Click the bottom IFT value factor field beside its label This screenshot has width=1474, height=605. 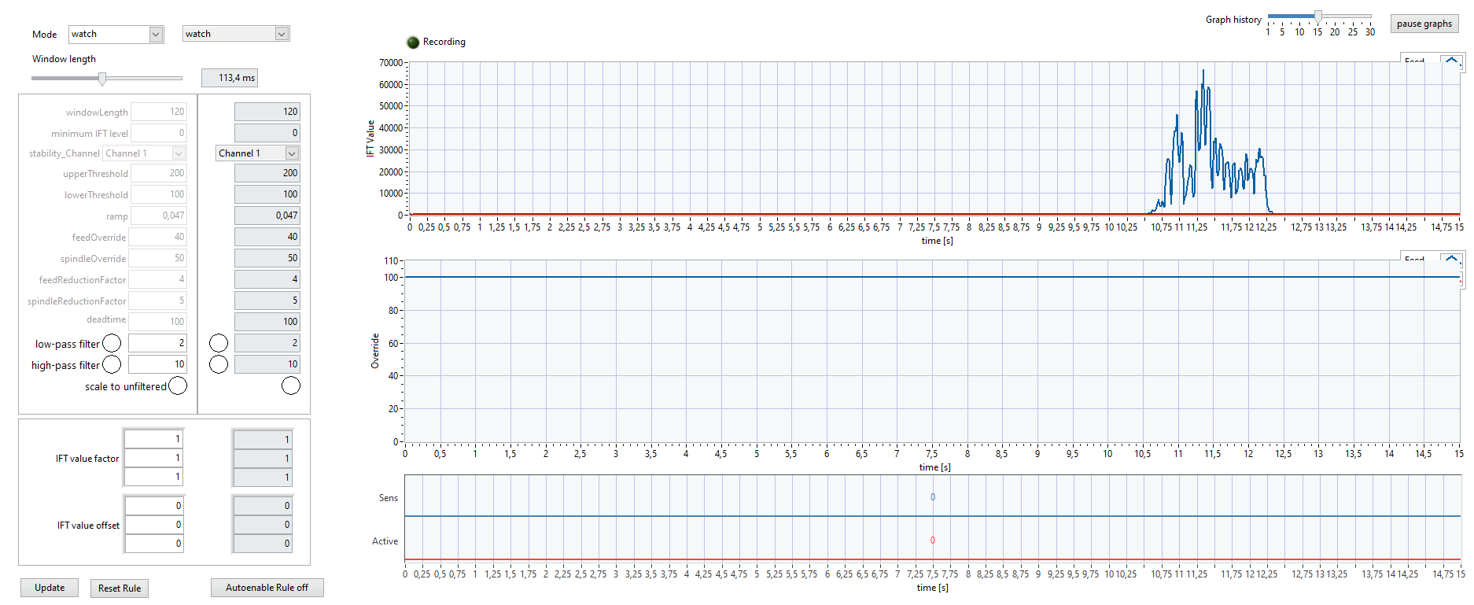(154, 477)
